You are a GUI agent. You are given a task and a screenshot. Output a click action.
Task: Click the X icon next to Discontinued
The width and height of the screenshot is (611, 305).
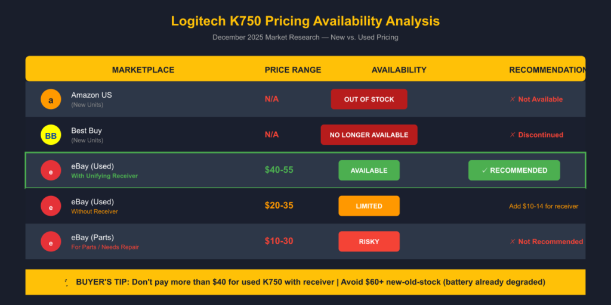pyautogui.click(x=513, y=135)
